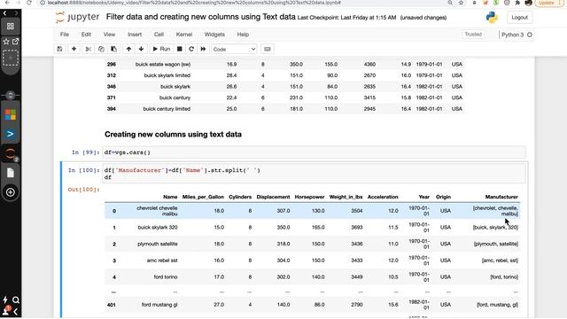Open the browser extensions puzzle icon
The image size is (567, 319).
click(x=517, y=3)
